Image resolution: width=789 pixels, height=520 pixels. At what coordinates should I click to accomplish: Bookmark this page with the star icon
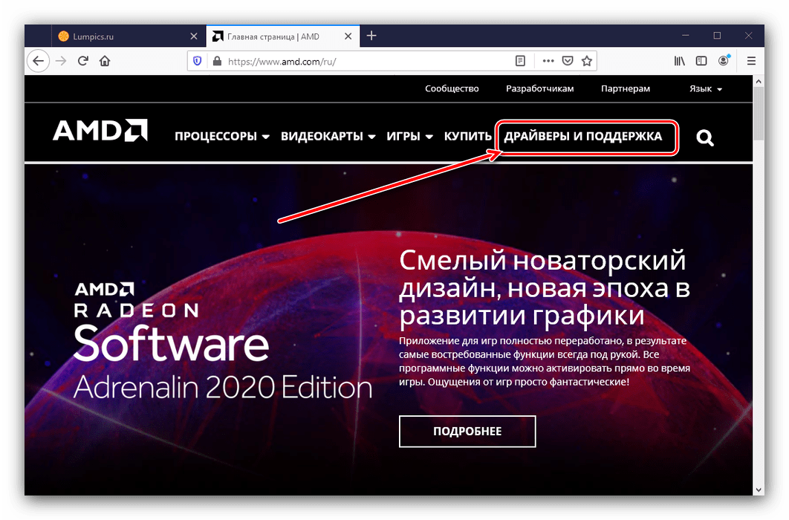587,61
